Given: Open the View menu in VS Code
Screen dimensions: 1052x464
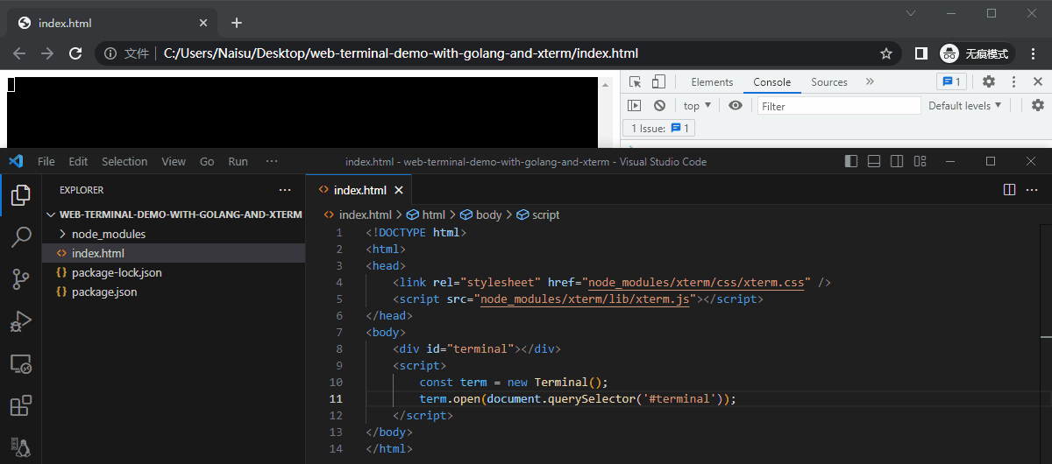Looking at the screenshot, I should click(x=174, y=161).
